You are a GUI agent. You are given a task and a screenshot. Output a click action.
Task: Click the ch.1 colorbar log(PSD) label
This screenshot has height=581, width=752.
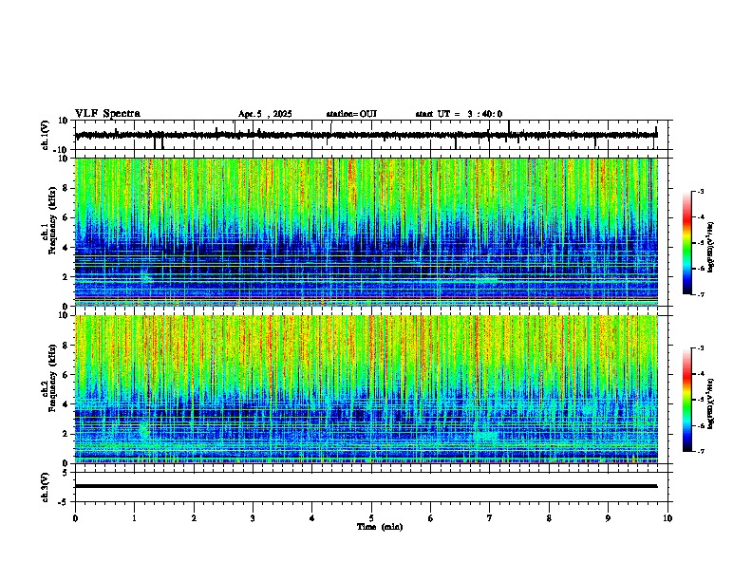711,247
